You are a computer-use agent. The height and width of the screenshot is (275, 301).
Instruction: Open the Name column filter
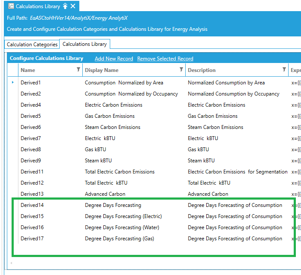point(78,70)
